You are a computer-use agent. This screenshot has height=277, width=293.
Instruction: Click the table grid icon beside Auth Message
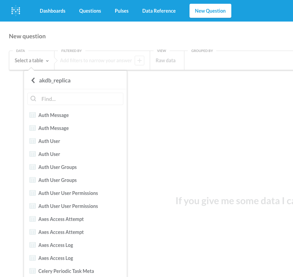click(x=33, y=115)
